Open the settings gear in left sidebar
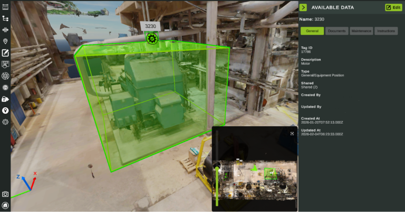405x212 pixels. coord(5,122)
